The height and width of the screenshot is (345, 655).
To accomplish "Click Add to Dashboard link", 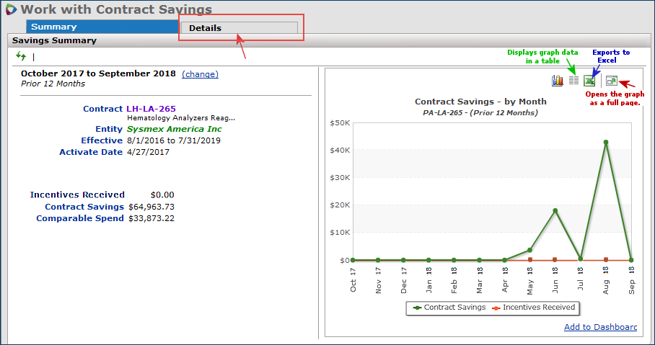I will [x=600, y=327].
